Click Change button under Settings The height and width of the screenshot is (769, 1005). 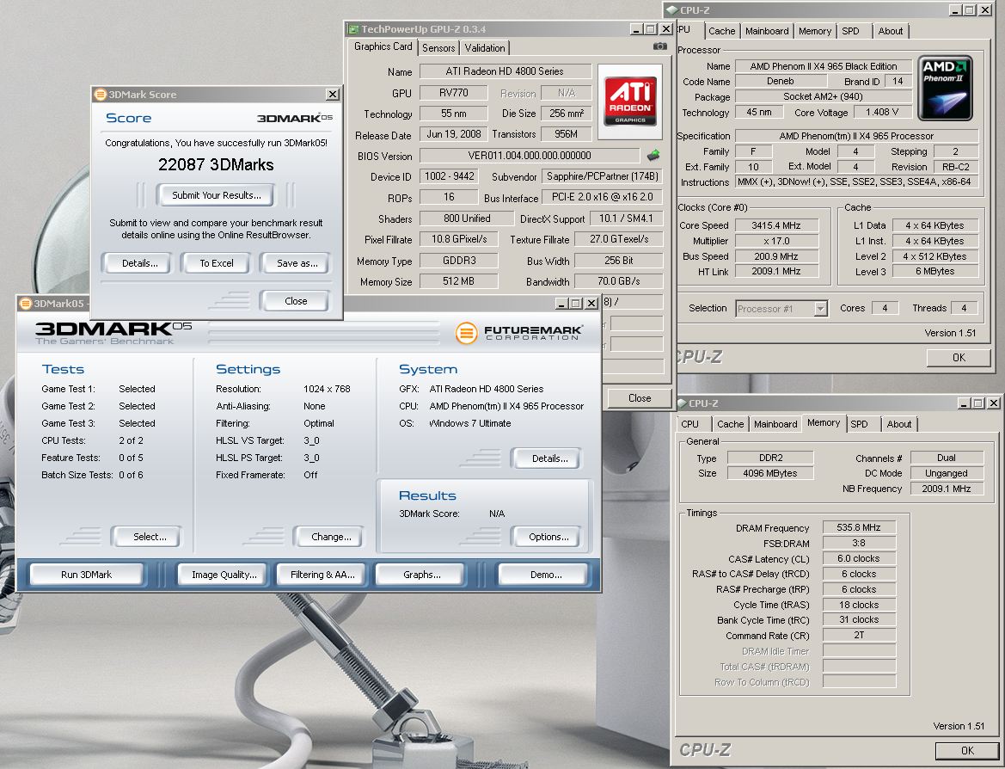[330, 537]
